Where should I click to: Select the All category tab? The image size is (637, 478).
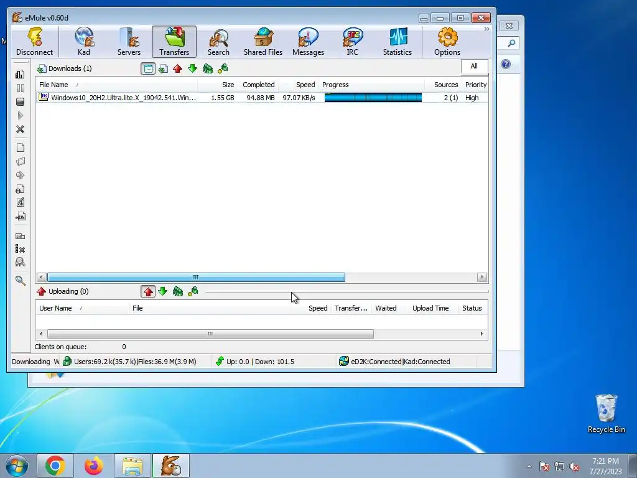click(x=474, y=66)
